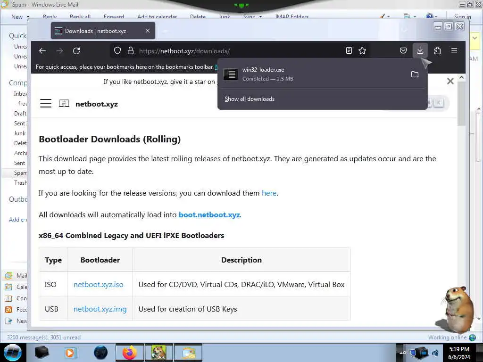Expand the yellow chevron panel in Live Mail
Viewport: 483px width, 362px height.
coord(475,38)
